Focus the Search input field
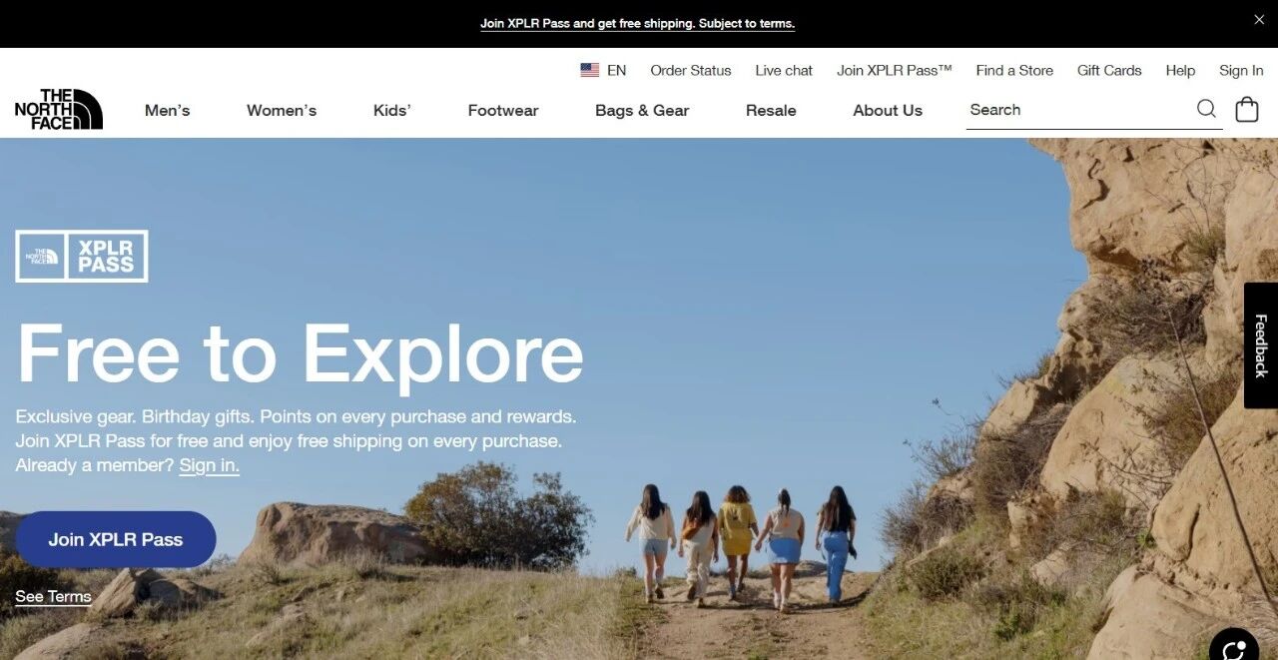This screenshot has height=660, width=1278. point(1078,110)
